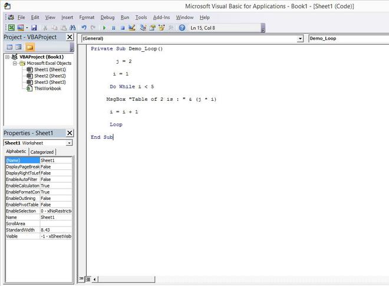This screenshot has width=389, height=286.
Task: Open the Sheet1 Worksheet object dropdown
Action: coord(69,143)
